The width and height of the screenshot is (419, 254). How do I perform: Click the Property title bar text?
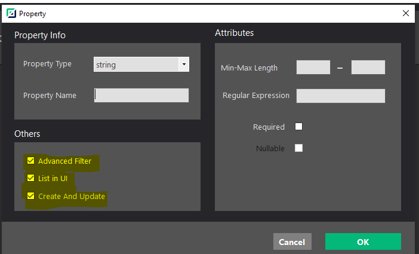click(x=32, y=13)
